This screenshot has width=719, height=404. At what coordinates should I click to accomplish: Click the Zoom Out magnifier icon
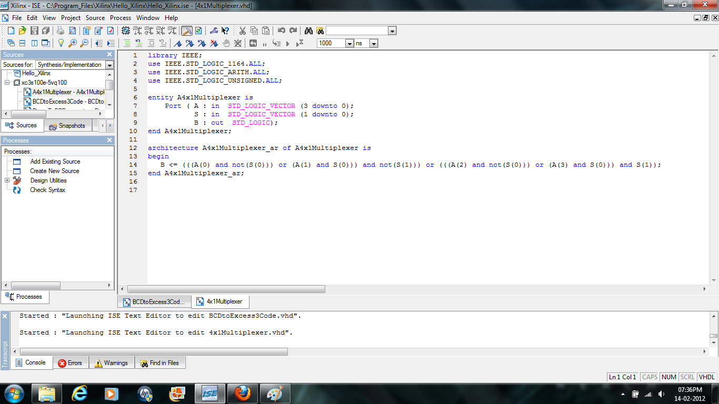click(x=84, y=43)
